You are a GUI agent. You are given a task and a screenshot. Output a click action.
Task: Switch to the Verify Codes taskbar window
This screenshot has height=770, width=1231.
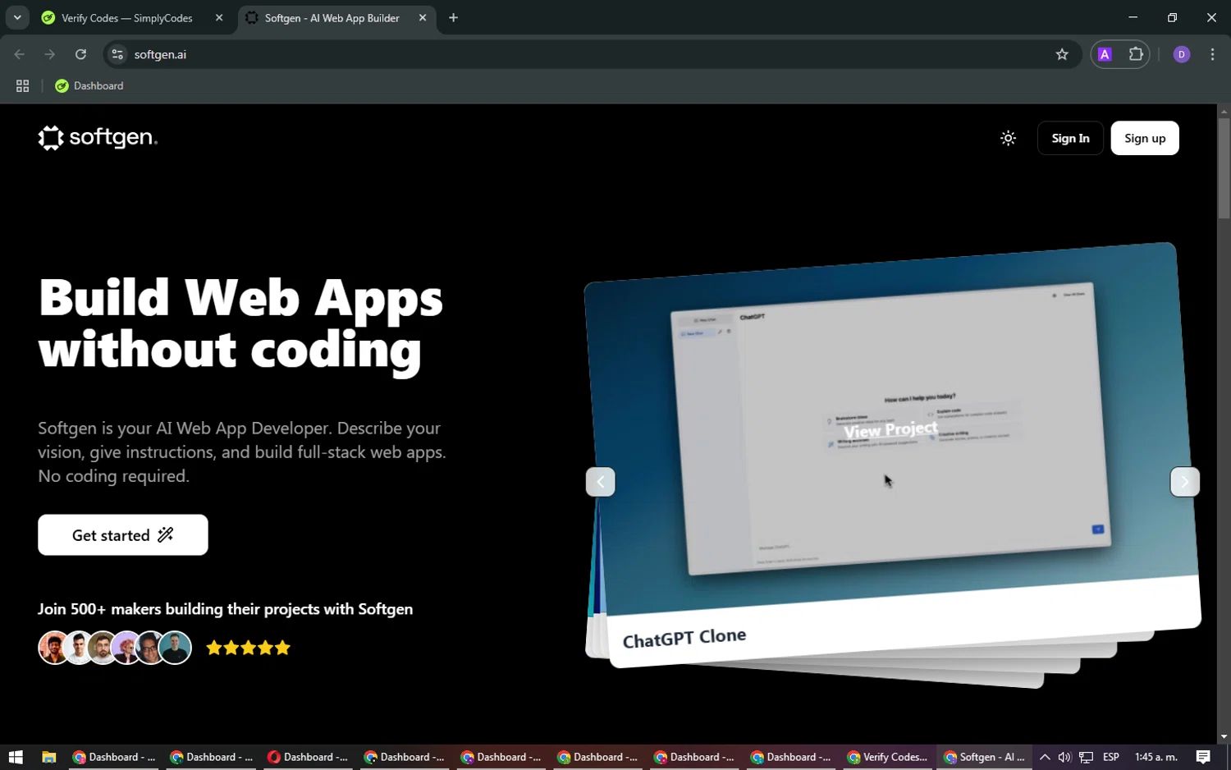(x=887, y=757)
